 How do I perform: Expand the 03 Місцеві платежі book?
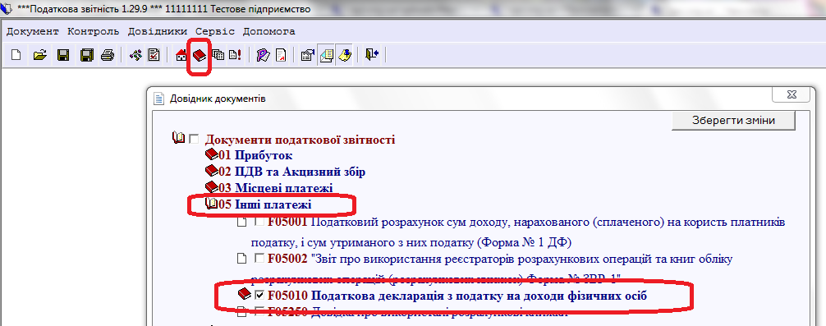pyautogui.click(x=211, y=187)
